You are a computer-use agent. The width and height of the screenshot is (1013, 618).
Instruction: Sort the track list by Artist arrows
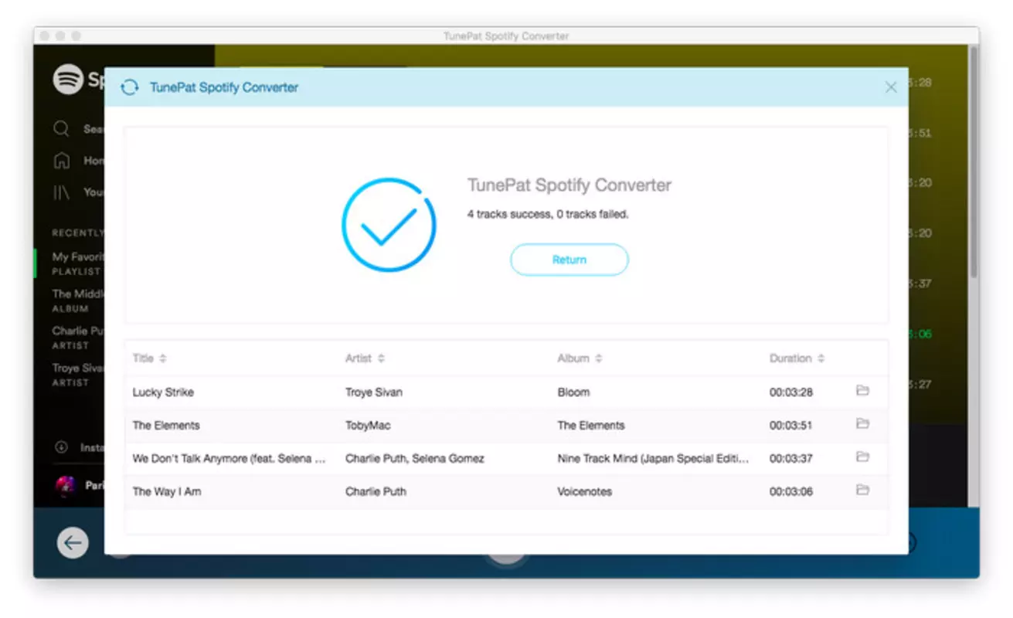(x=381, y=358)
